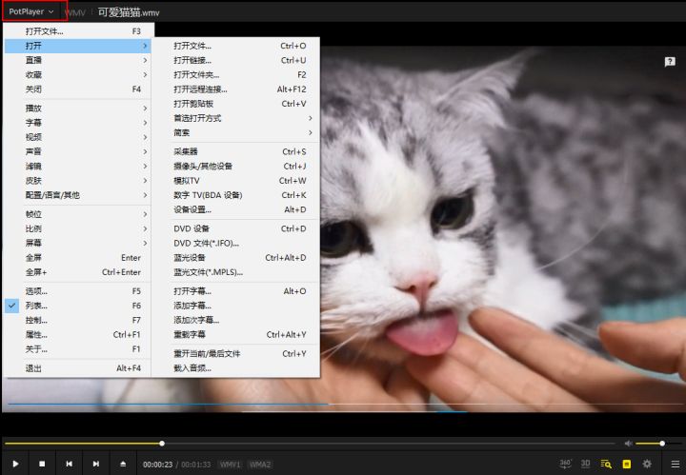Viewport: 686px width, 475px height.
Task: Click the 可爱猫猫.wmv title text
Action: (x=129, y=12)
